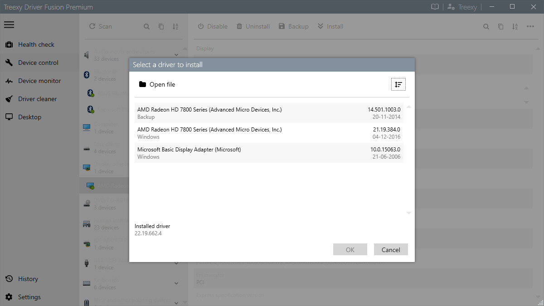The width and height of the screenshot is (544, 306).
Task: Click the Install icon in the toolbar
Action: pyautogui.click(x=320, y=26)
